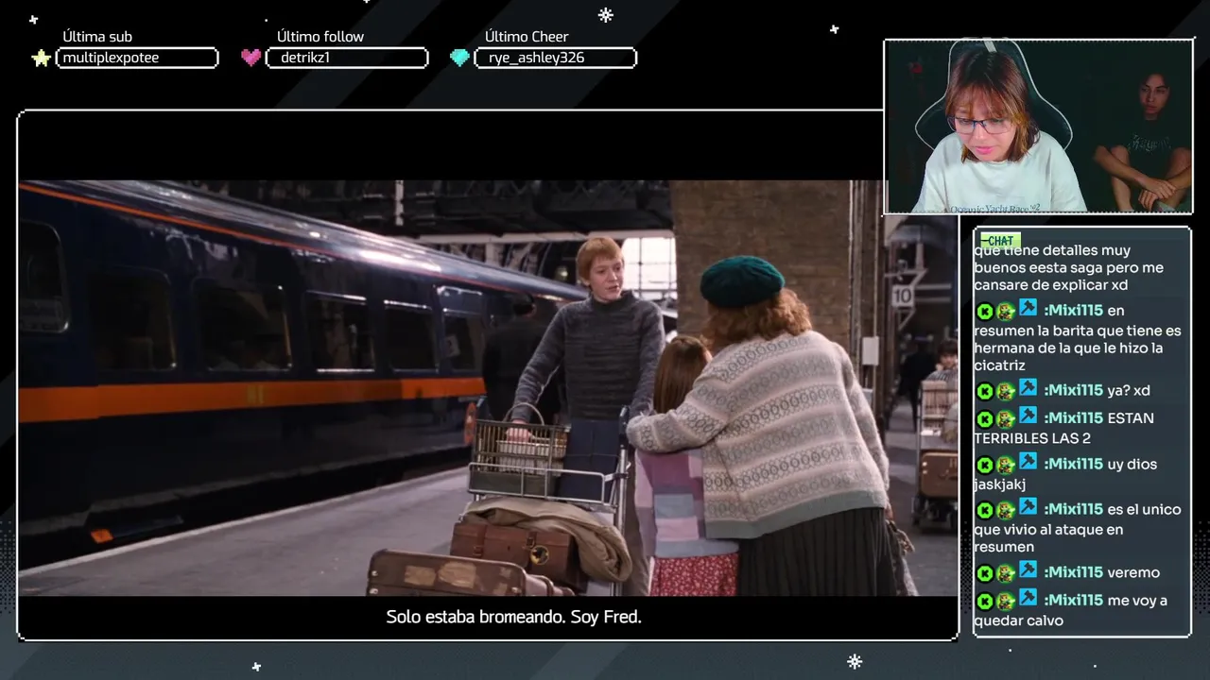Image resolution: width=1210 pixels, height=680 pixels.
Task: Click green K badge on 'uy dios' message
Action: click(x=984, y=466)
